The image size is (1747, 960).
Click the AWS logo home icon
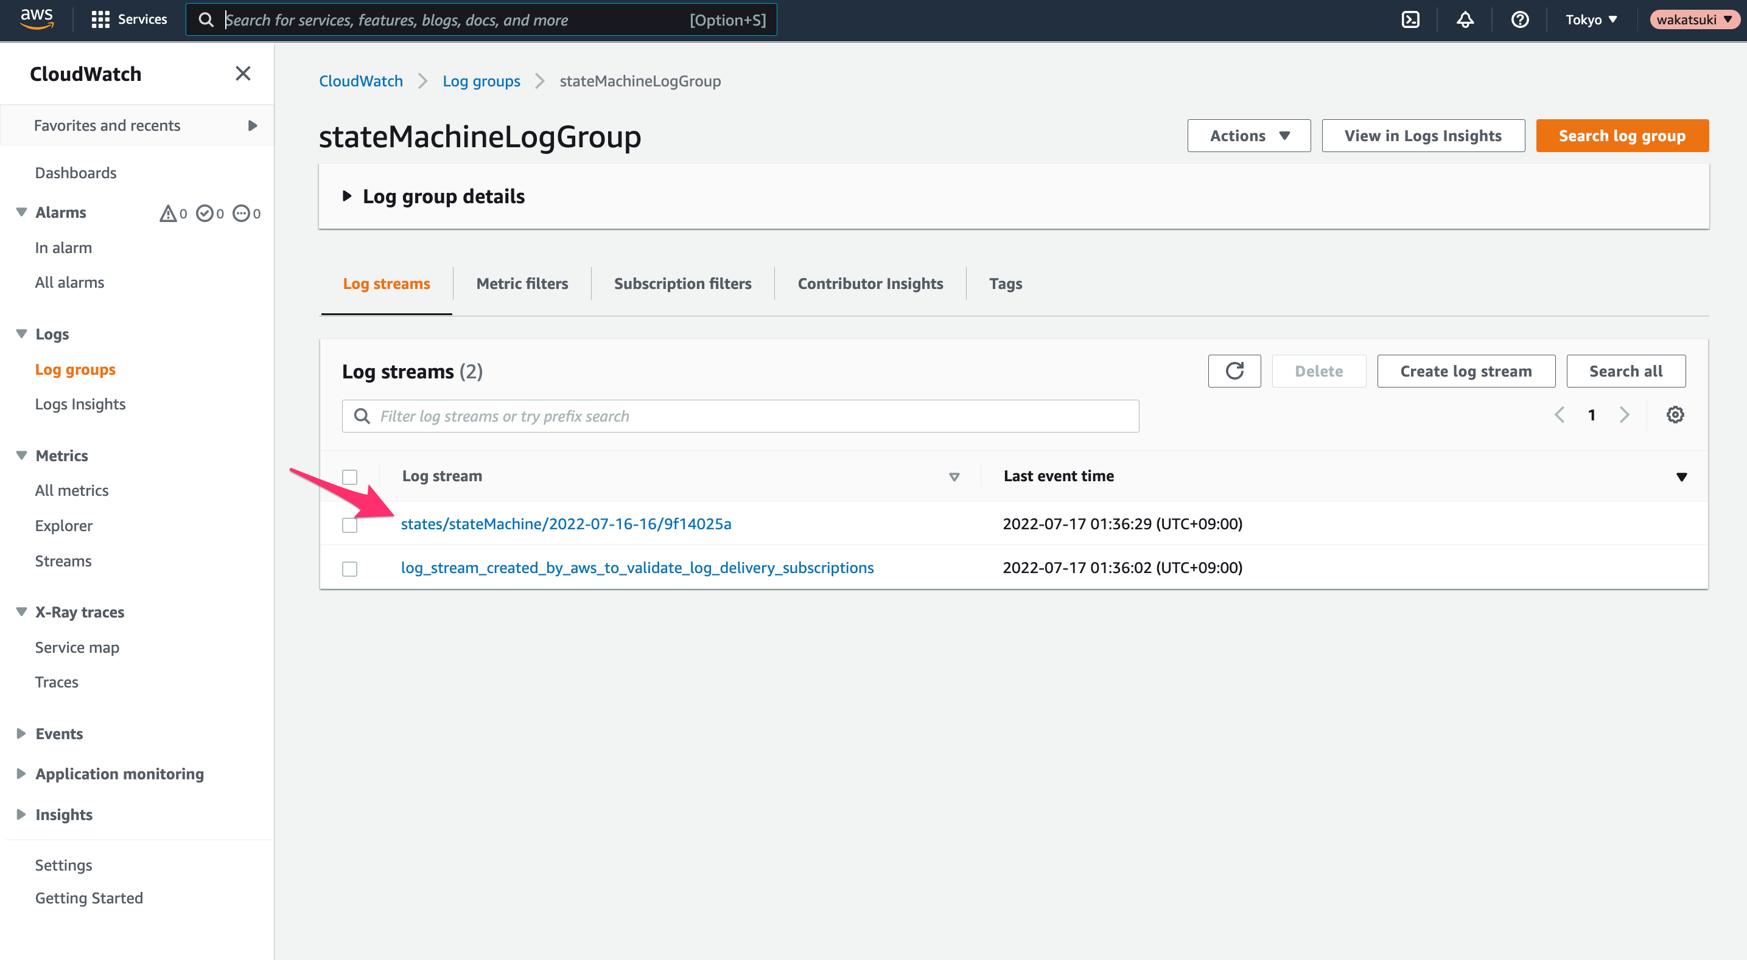(37, 19)
